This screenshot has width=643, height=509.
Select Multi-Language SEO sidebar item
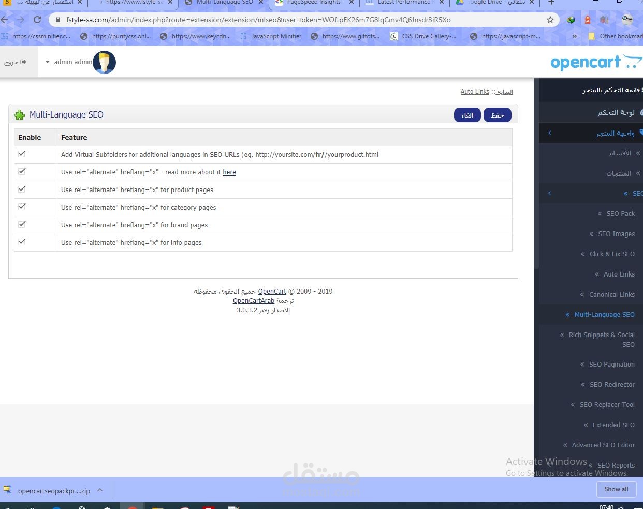coord(604,314)
